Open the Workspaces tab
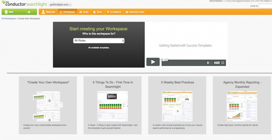This screenshot has height=140, width=272. (67, 12)
